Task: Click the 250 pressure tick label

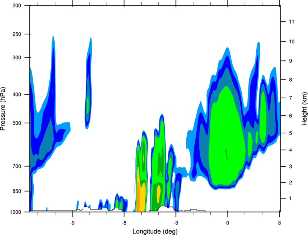Action: click(x=17, y=34)
